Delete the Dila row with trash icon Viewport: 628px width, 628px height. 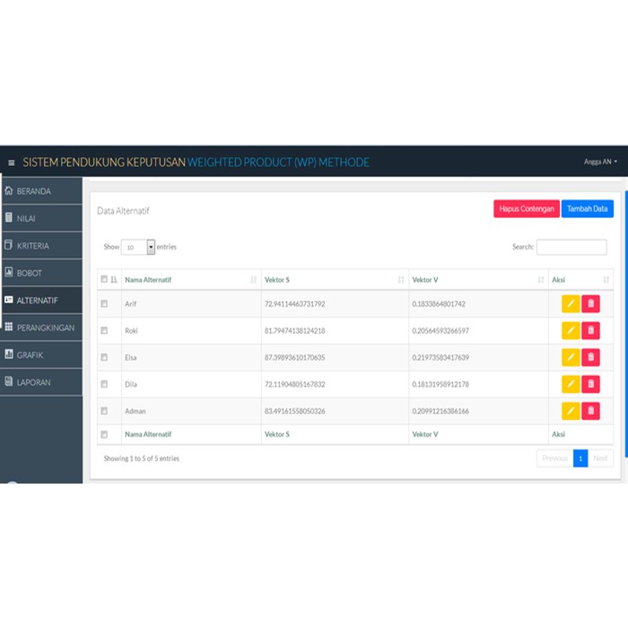point(590,384)
